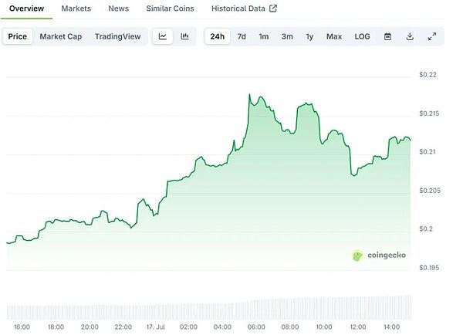Image resolution: width=463 pixels, height=335 pixels.
Task: Open the Markets tab
Action: point(76,8)
